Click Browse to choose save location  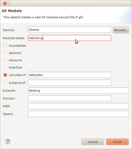(x=121, y=30)
